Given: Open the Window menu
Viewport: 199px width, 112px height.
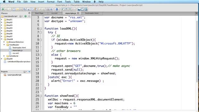Looking at the screenshot, I should pyautogui.click(x=86, y=2).
